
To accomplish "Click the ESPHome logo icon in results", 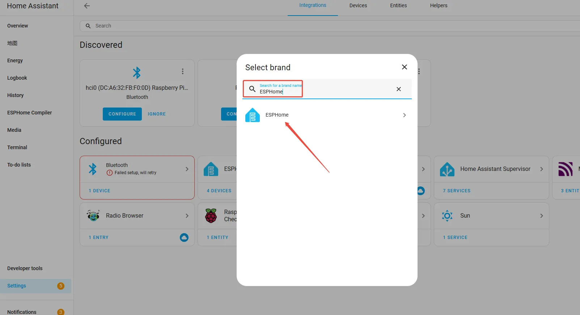I will coord(252,115).
